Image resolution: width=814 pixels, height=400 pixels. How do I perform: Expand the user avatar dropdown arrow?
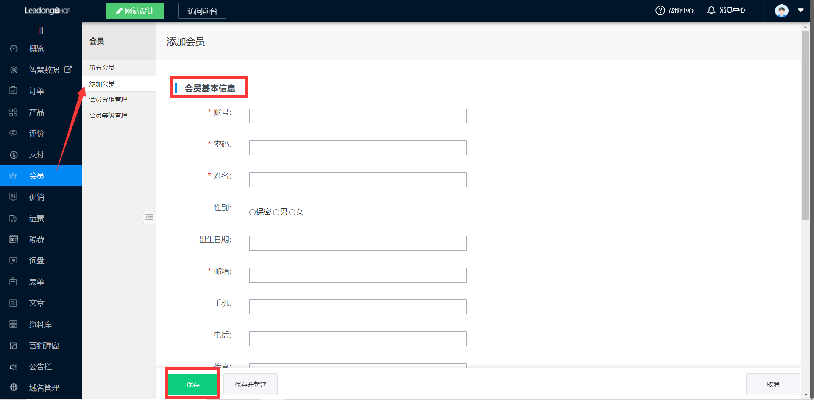800,11
